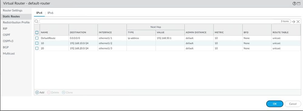This screenshot has width=303, height=111.
Task: Click the Delete button
Action: 53,93
